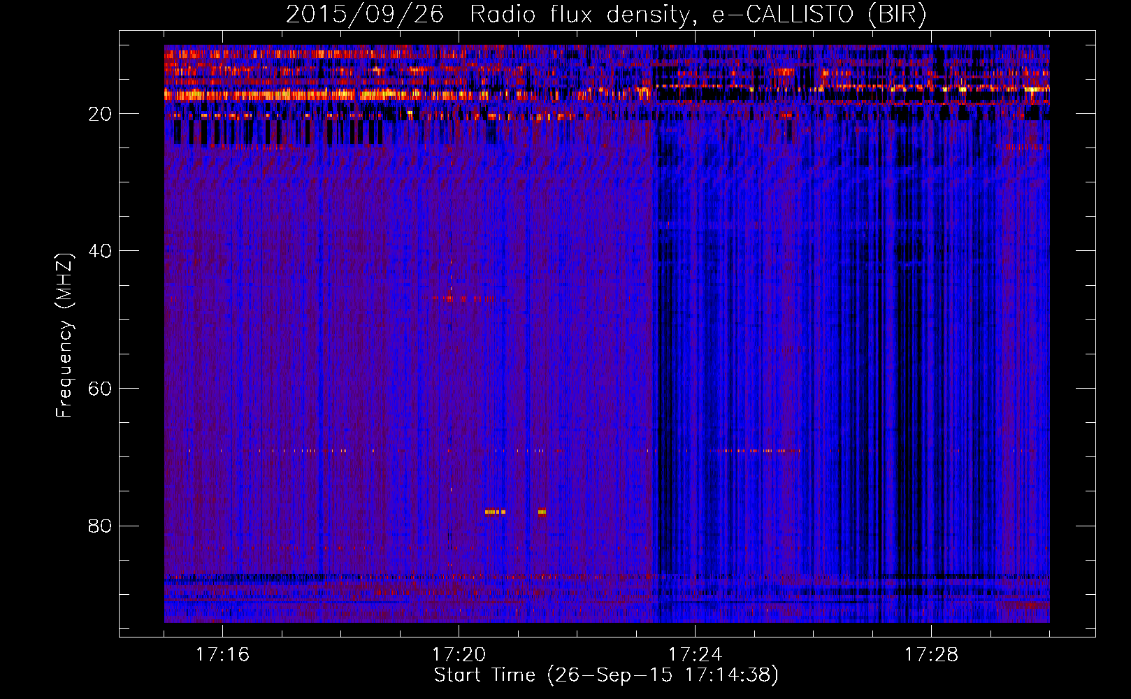Click the 40 MHz frequency tick label

(101, 251)
